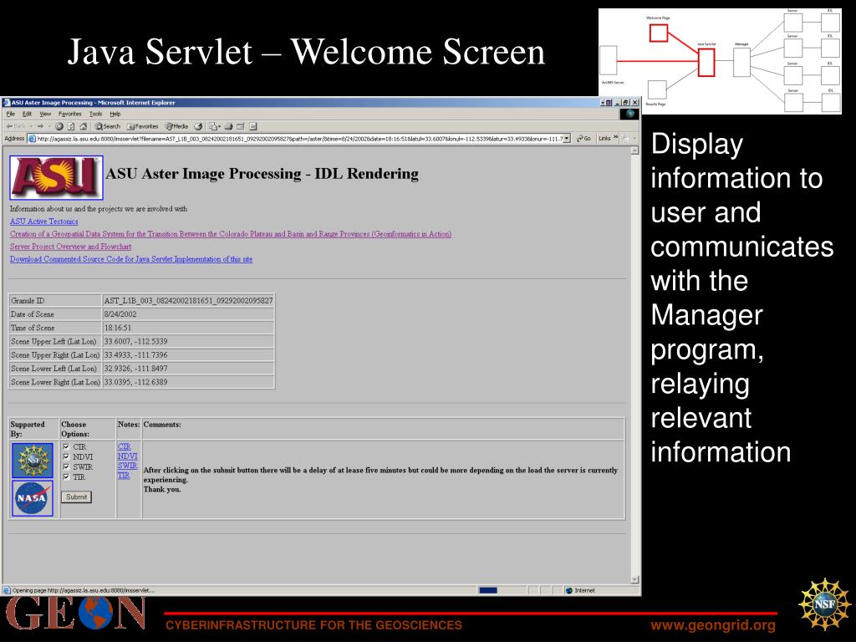Viewport: 856px width, 642px height.
Task: Click the Internet Explorer throbber globe
Action: click(629, 114)
